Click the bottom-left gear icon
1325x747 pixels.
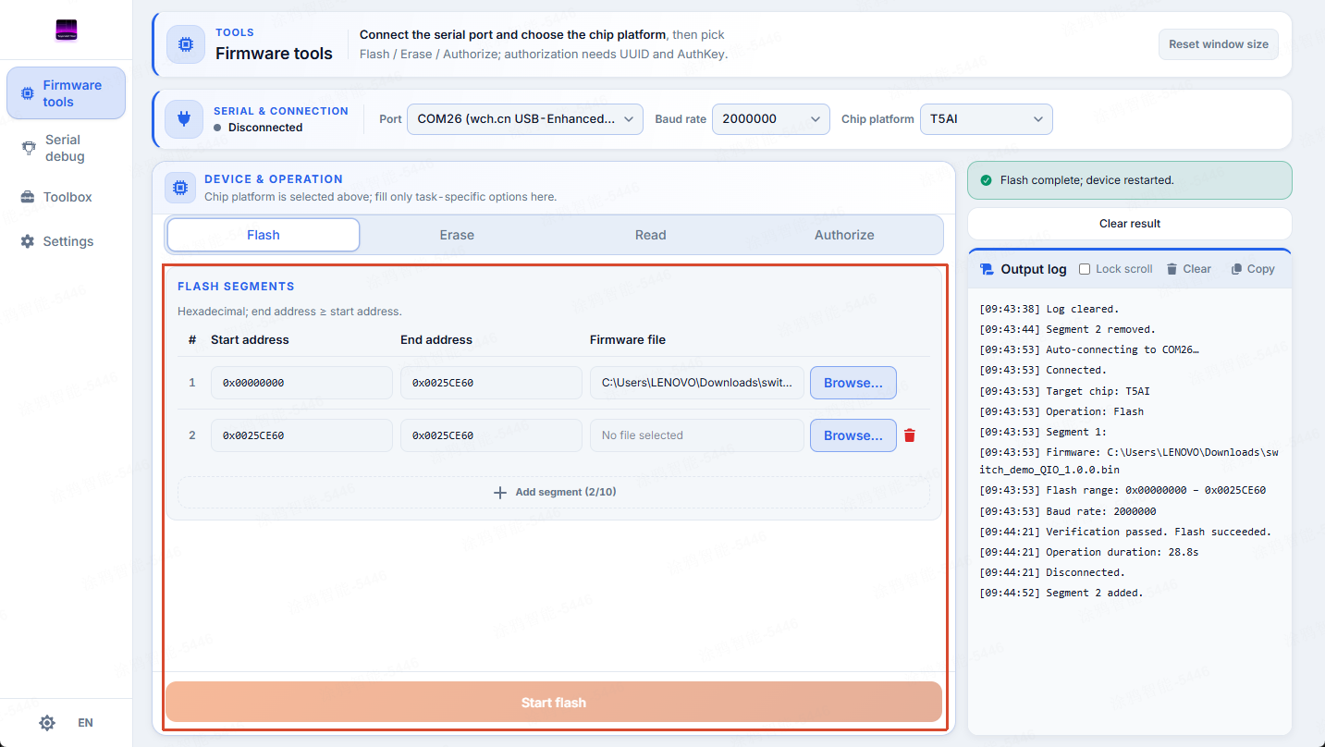tap(47, 723)
